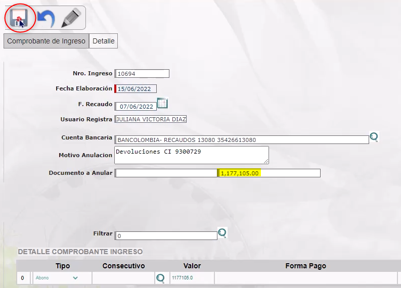This screenshot has height=288, width=401.
Task: Switch to the Comprobante de Ingreso tab
Action: 46,41
